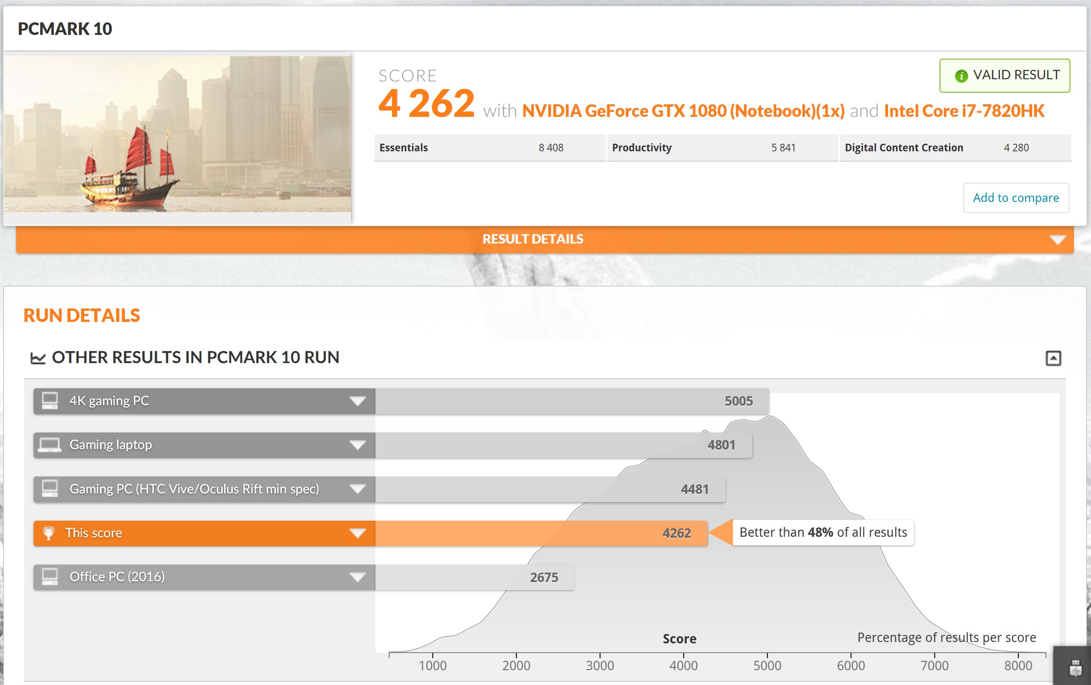Viewport: 1091px width, 685px height.
Task: Click the PCMARK 10 title heading
Action: 65,29
